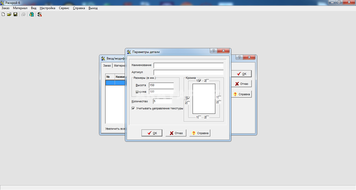This screenshot has height=190, width=356.
Task: Click the Наименование input field
Action: 189,65
